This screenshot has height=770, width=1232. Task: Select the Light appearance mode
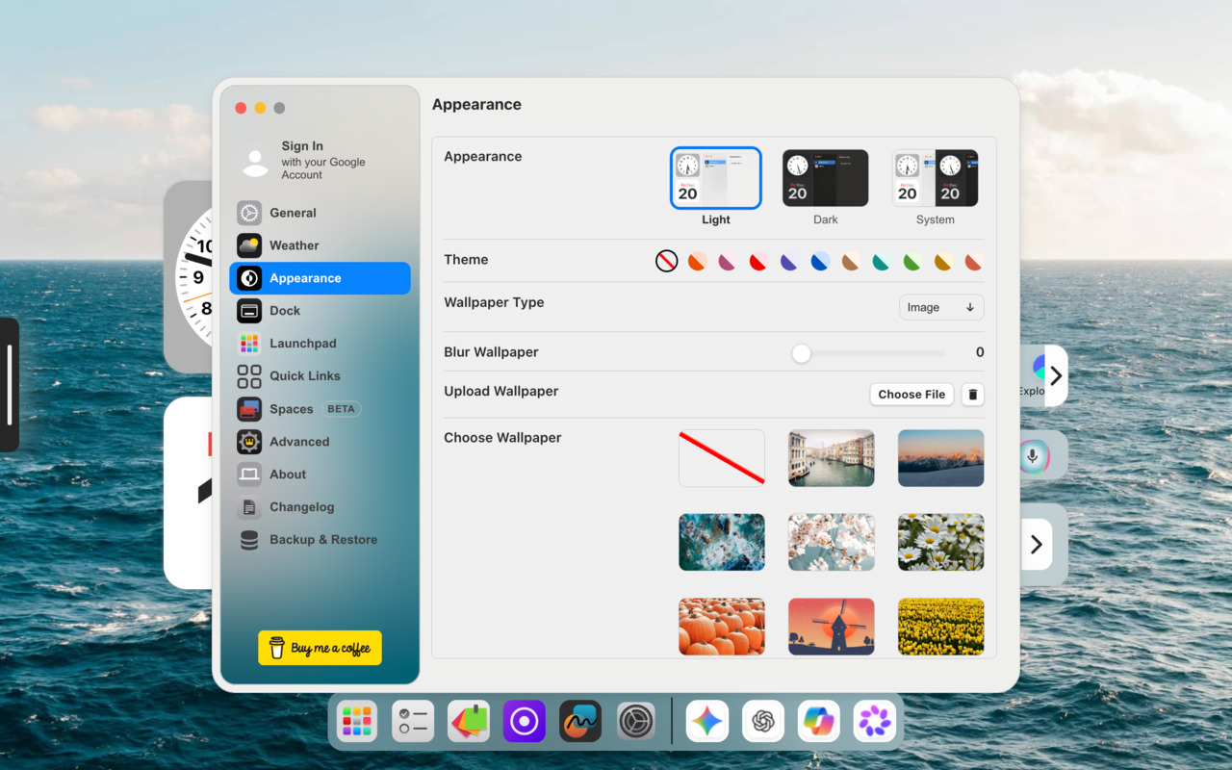click(x=716, y=178)
